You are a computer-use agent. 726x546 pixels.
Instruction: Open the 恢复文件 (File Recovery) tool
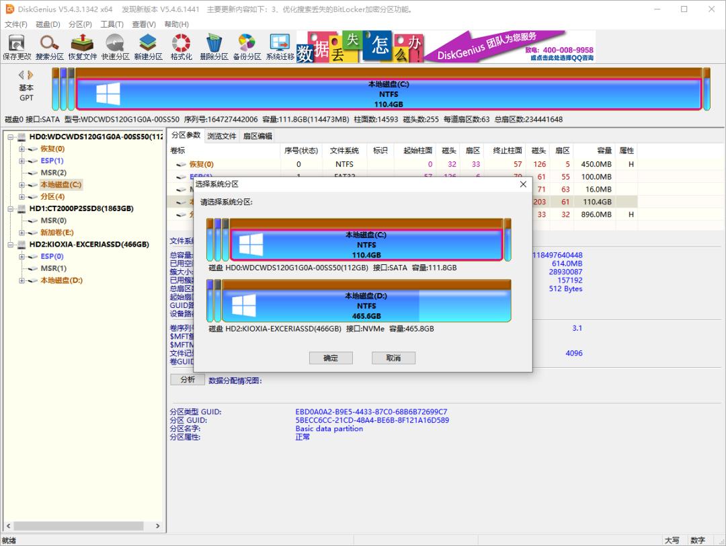(83, 46)
